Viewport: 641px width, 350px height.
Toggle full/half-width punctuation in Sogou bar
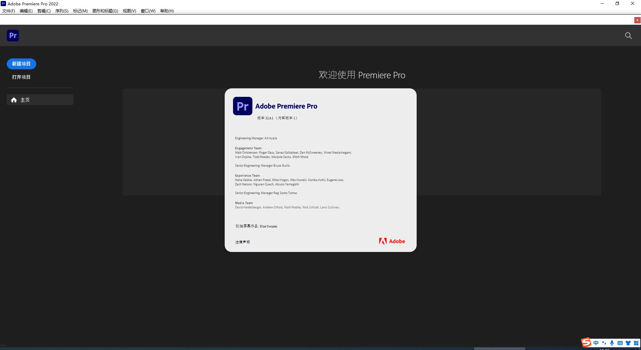tap(604, 343)
